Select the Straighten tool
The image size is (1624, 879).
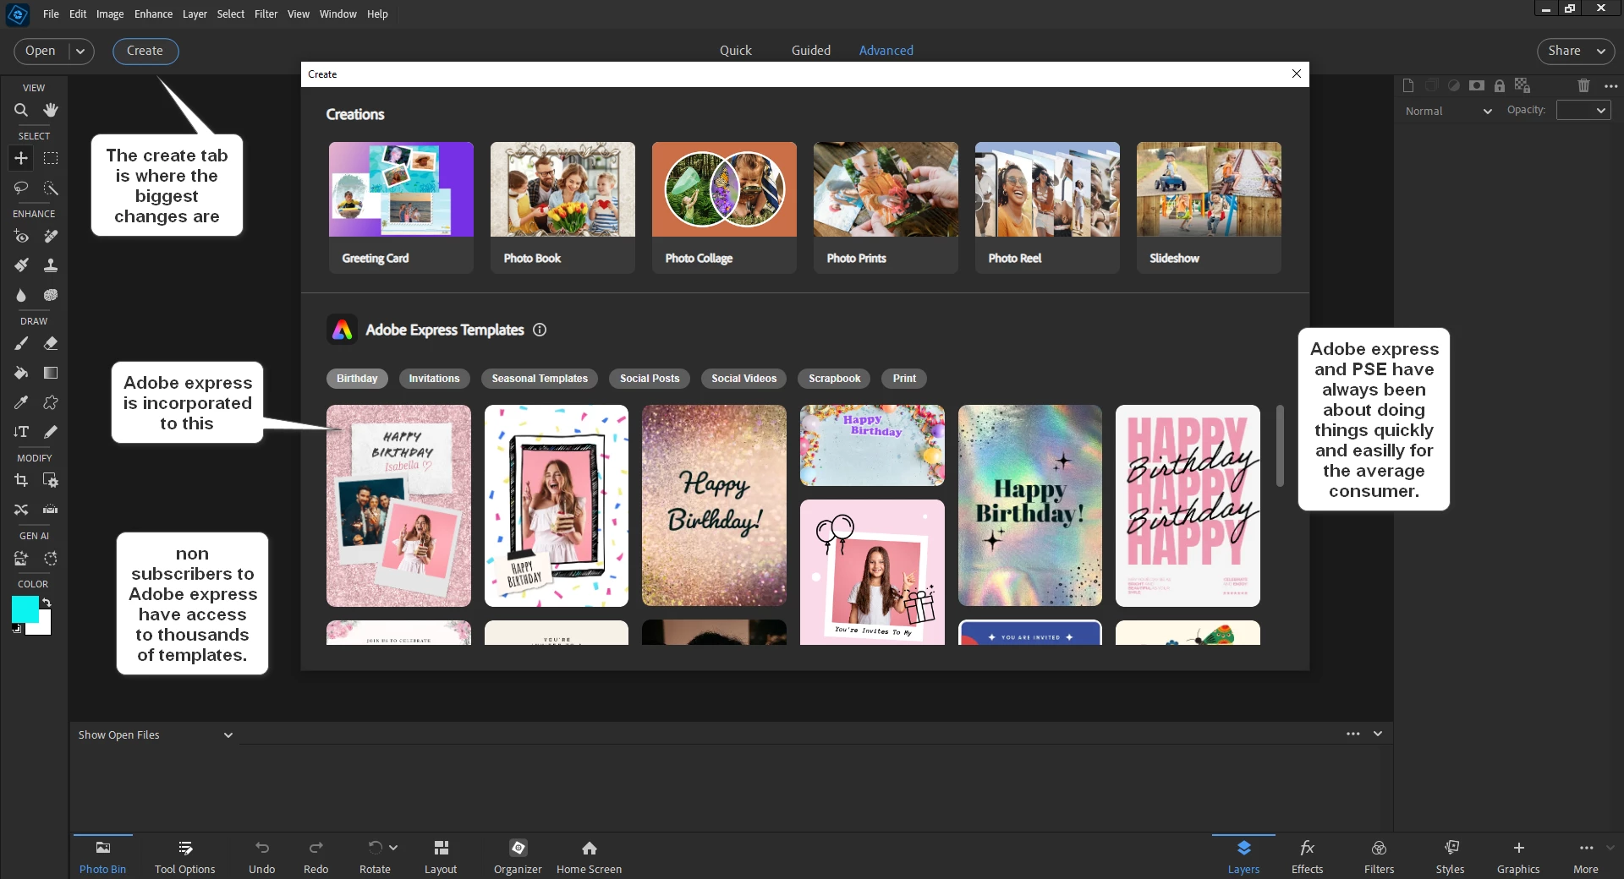tap(51, 510)
